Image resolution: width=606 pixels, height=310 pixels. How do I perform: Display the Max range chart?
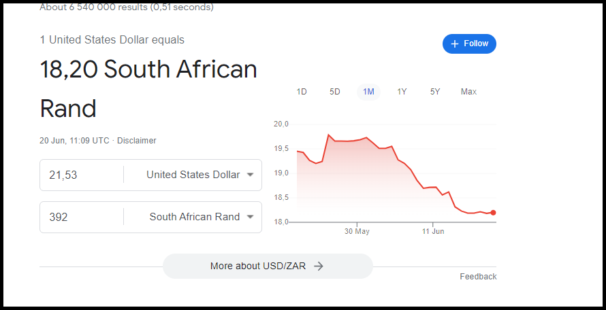tap(468, 92)
